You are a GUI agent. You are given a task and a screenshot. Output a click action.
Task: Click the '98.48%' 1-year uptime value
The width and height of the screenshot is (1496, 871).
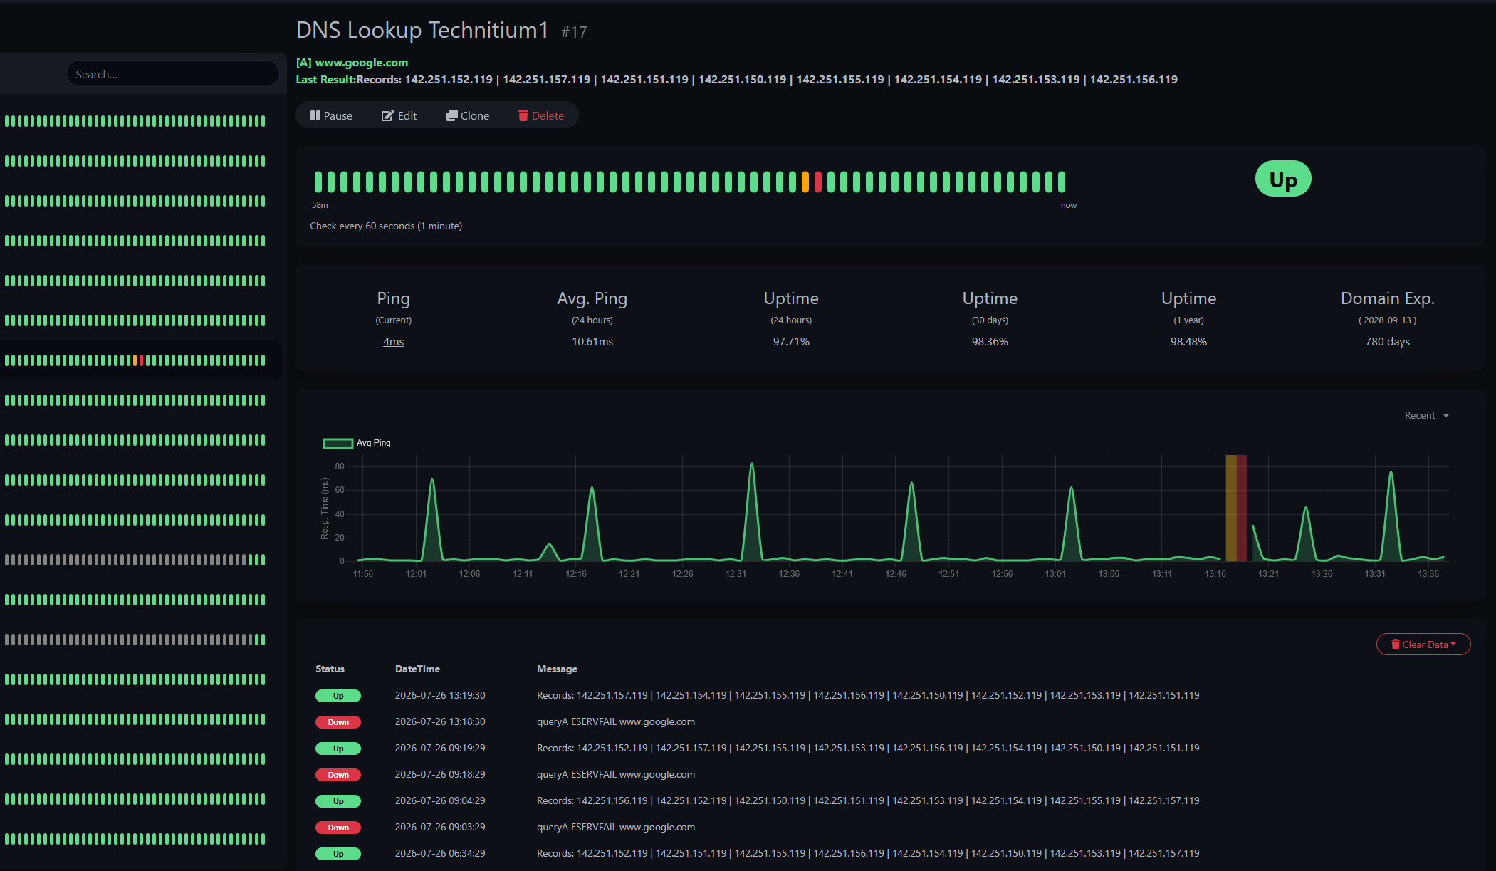pyautogui.click(x=1188, y=342)
